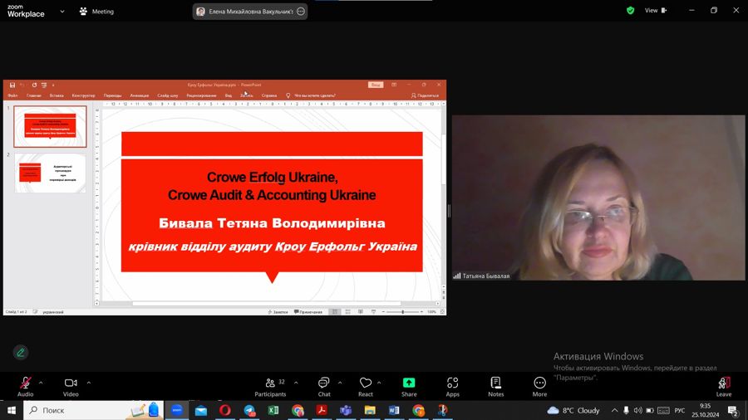Expand video options arrow

pyautogui.click(x=89, y=383)
